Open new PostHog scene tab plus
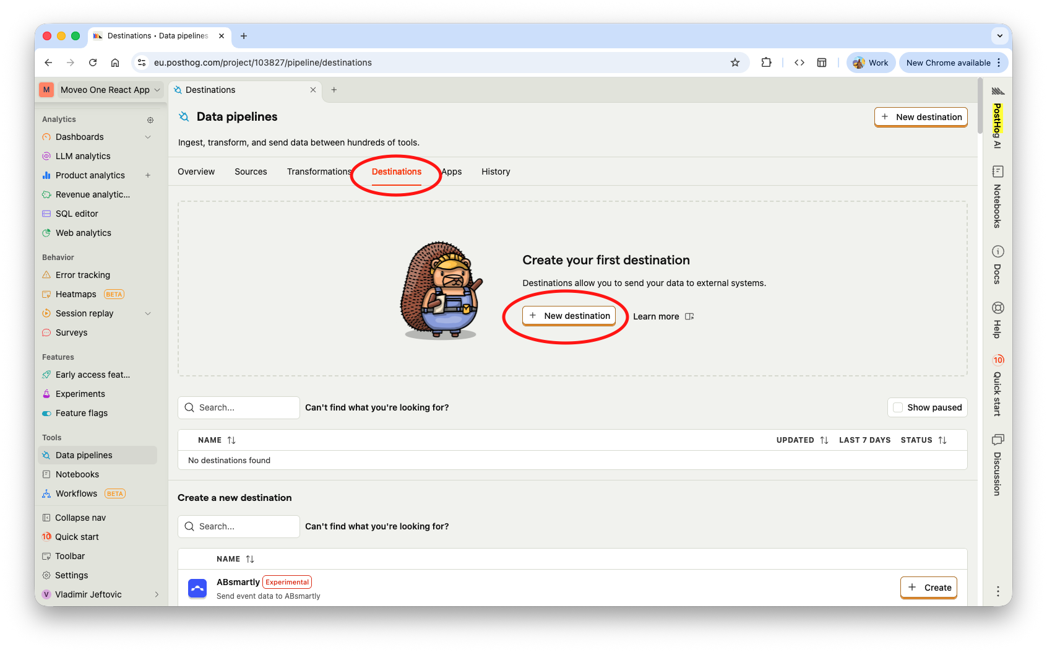The width and height of the screenshot is (1047, 652). pos(334,90)
